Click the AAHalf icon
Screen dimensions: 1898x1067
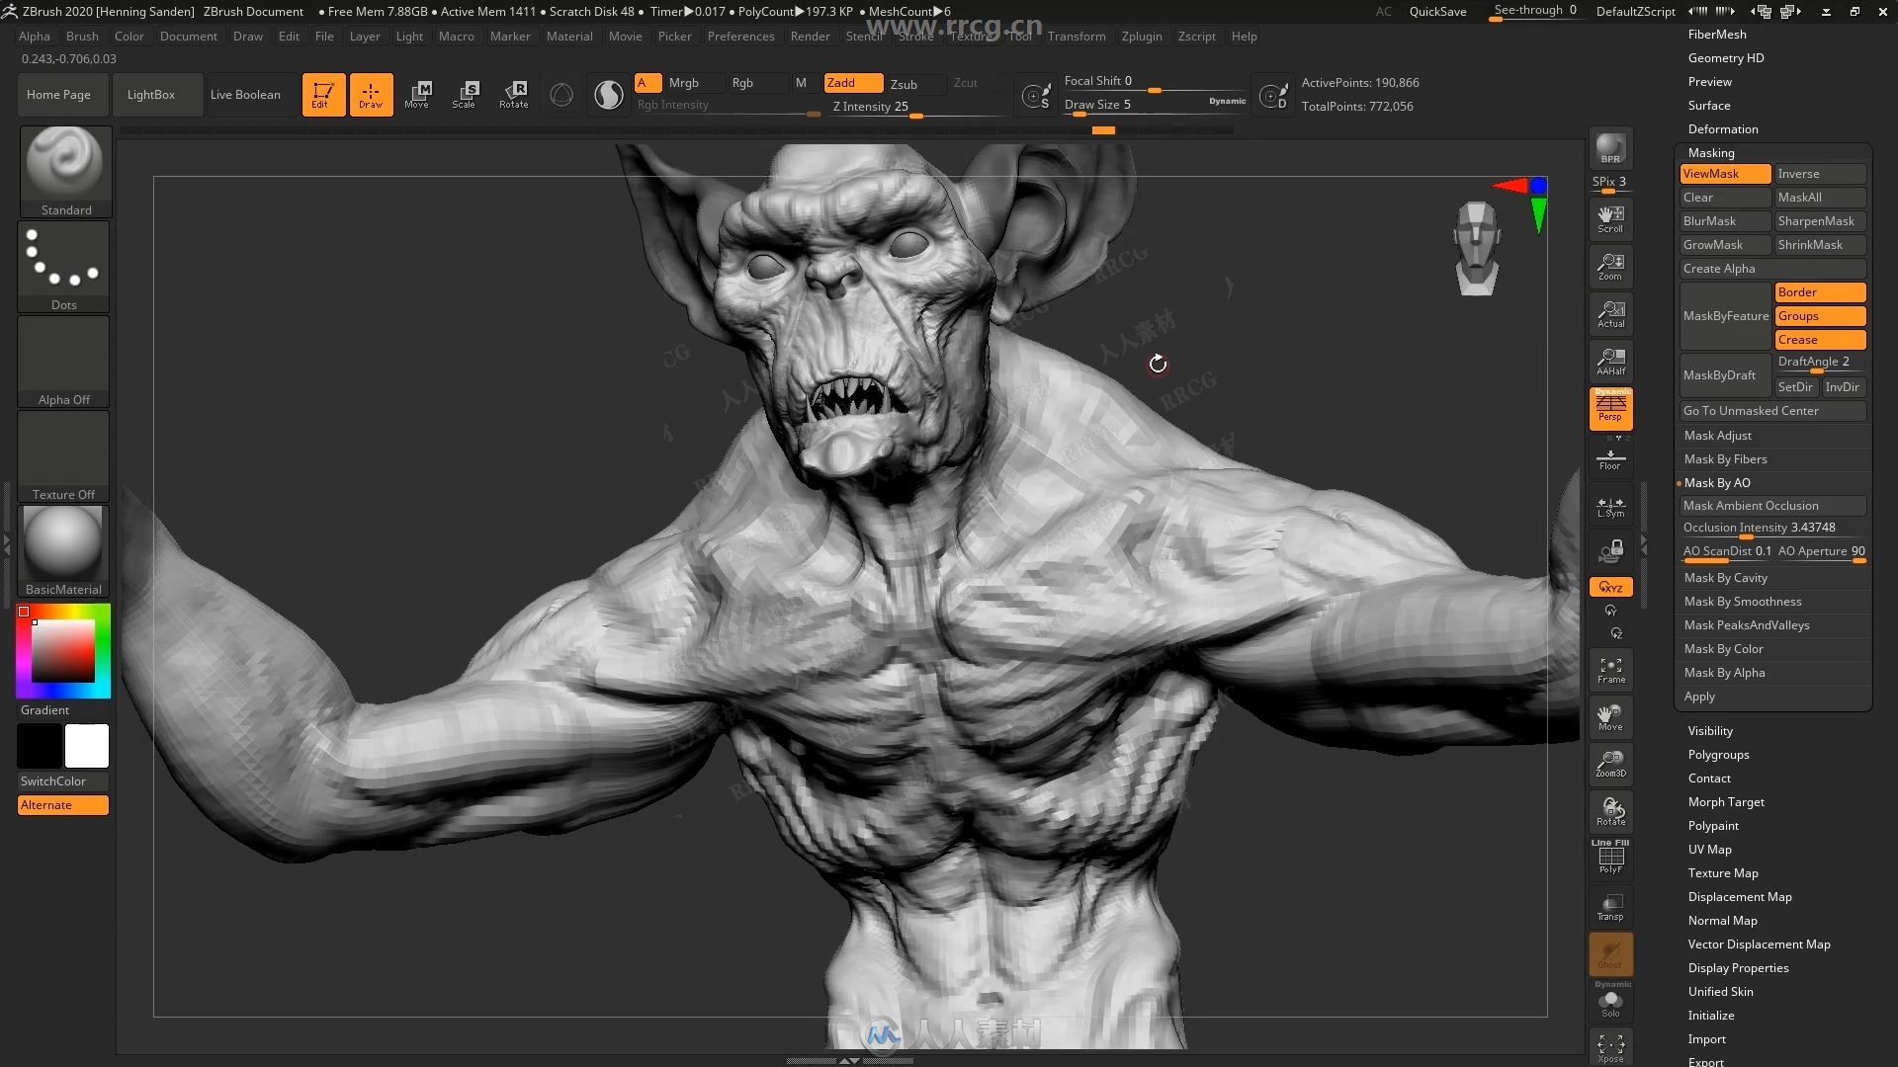1610,362
